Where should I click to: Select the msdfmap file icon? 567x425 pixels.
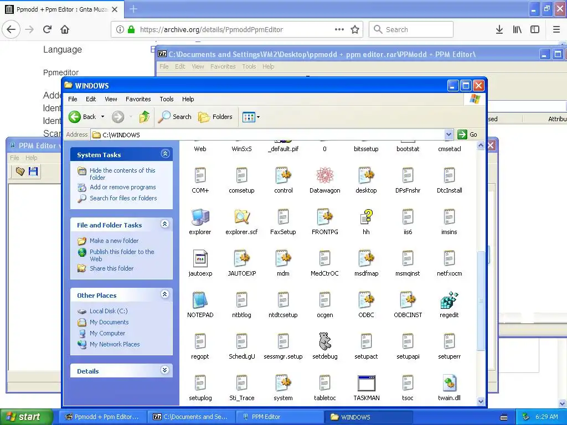[367, 258]
